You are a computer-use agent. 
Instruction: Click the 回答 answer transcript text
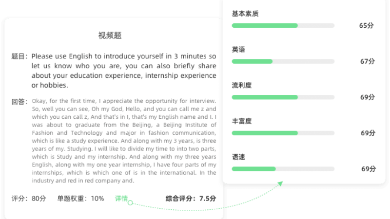coord(124,141)
